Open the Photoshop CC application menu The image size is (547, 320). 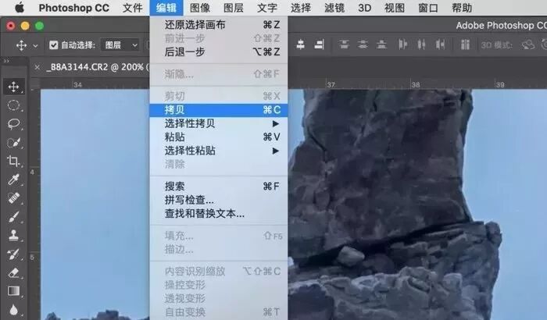(x=73, y=8)
